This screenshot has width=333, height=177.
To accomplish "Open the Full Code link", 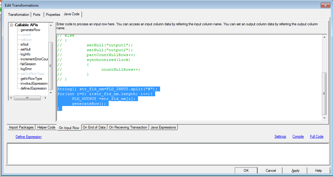I will [317, 136].
